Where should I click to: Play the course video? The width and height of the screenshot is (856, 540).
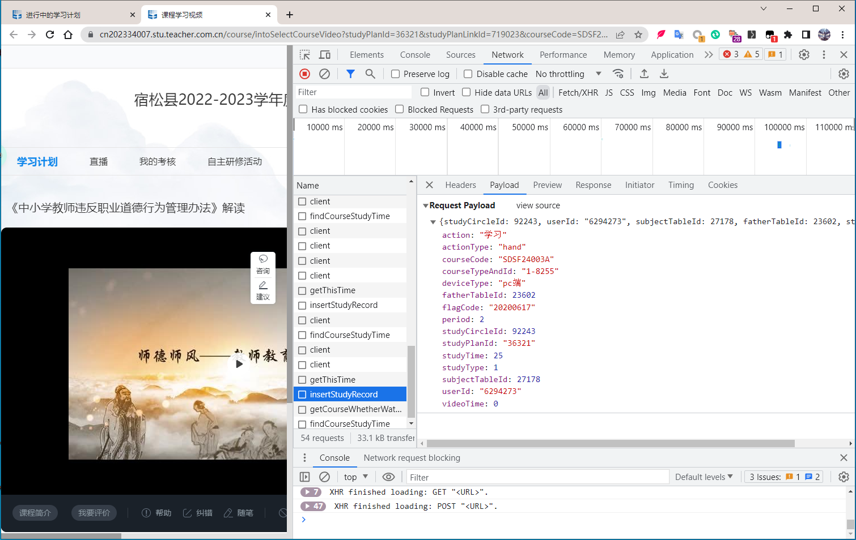coord(239,364)
